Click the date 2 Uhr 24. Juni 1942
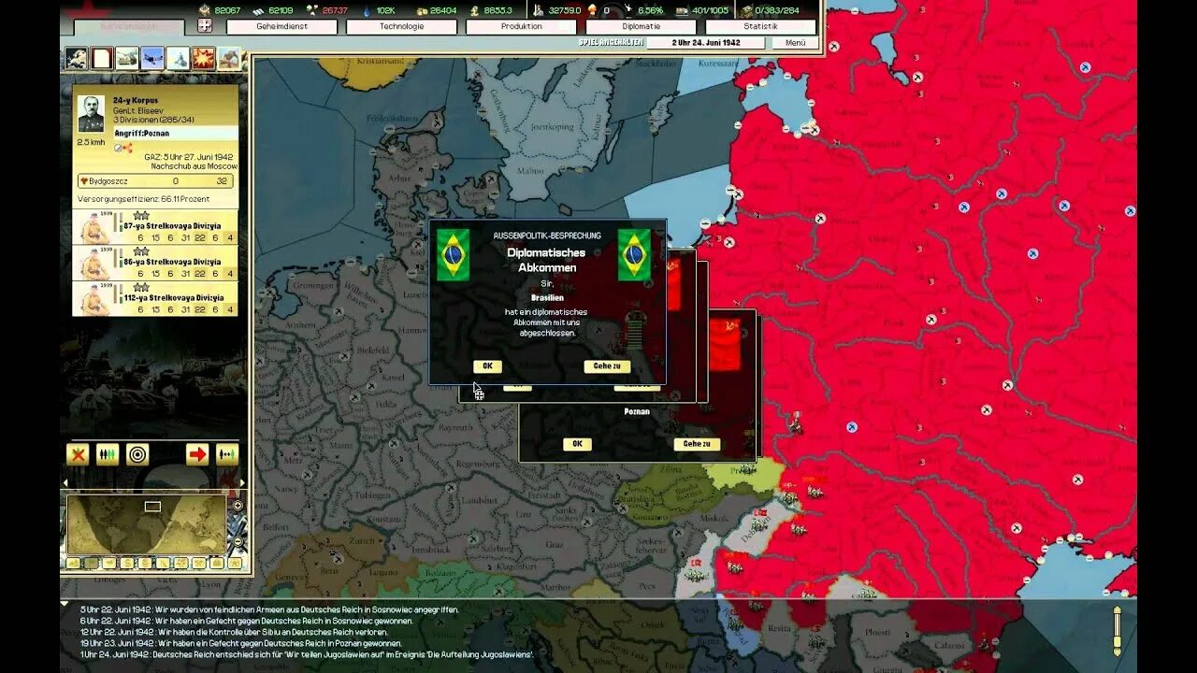1197x673 pixels. pos(705,43)
